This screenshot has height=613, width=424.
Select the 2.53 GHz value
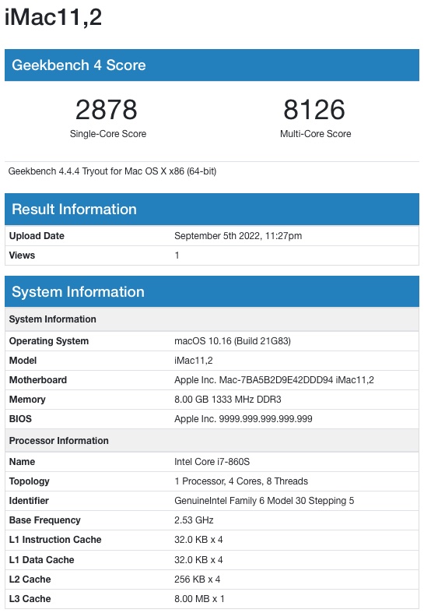click(194, 520)
